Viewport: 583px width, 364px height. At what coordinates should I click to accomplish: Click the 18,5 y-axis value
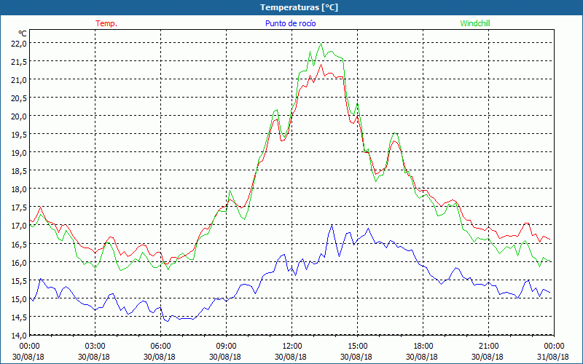click(19, 171)
